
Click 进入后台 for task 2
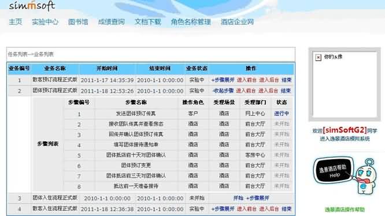pyautogui.click(x=268, y=90)
